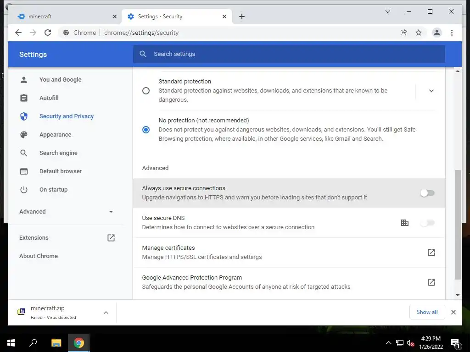The width and height of the screenshot is (470, 352).
Task: Open Manage certificates row
Action: 289,253
